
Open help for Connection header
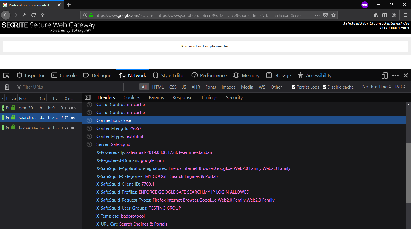coord(89,120)
